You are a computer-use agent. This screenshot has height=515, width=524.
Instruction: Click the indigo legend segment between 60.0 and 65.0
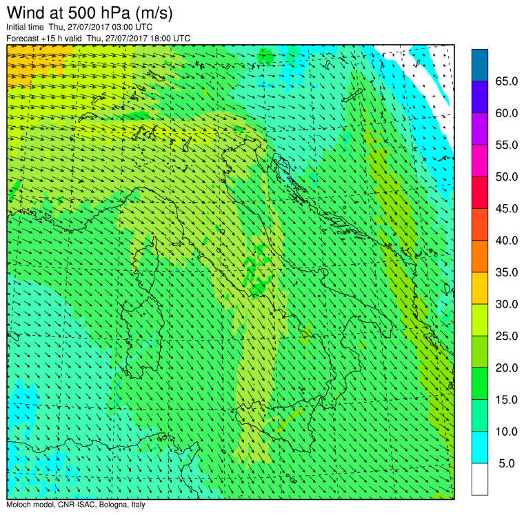480,97
